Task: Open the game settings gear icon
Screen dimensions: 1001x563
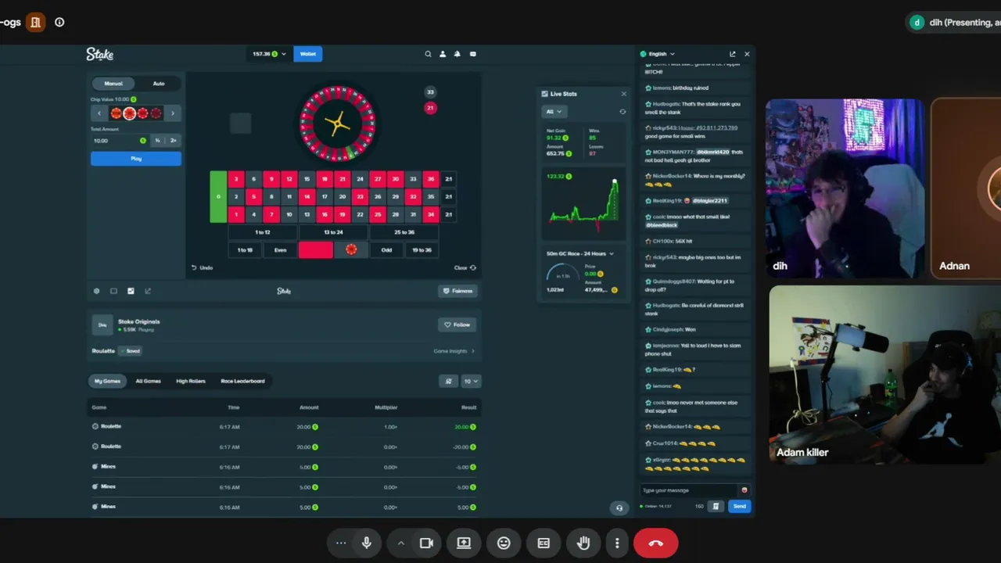Action: click(x=96, y=291)
